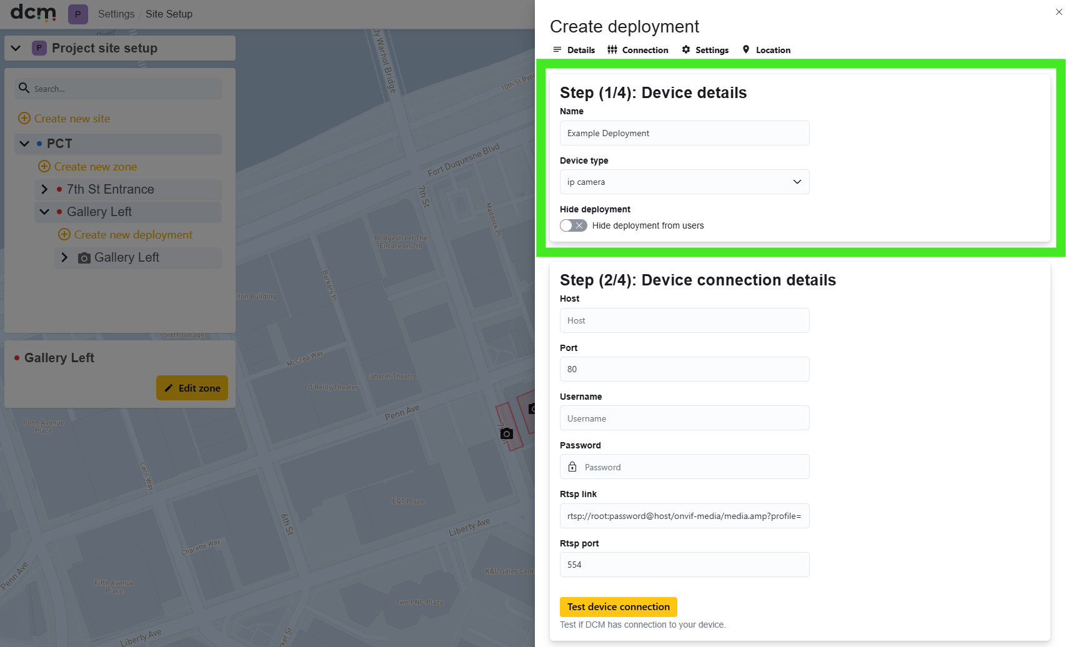Click Project site setup heading text
The height and width of the screenshot is (647, 1066).
click(x=104, y=48)
